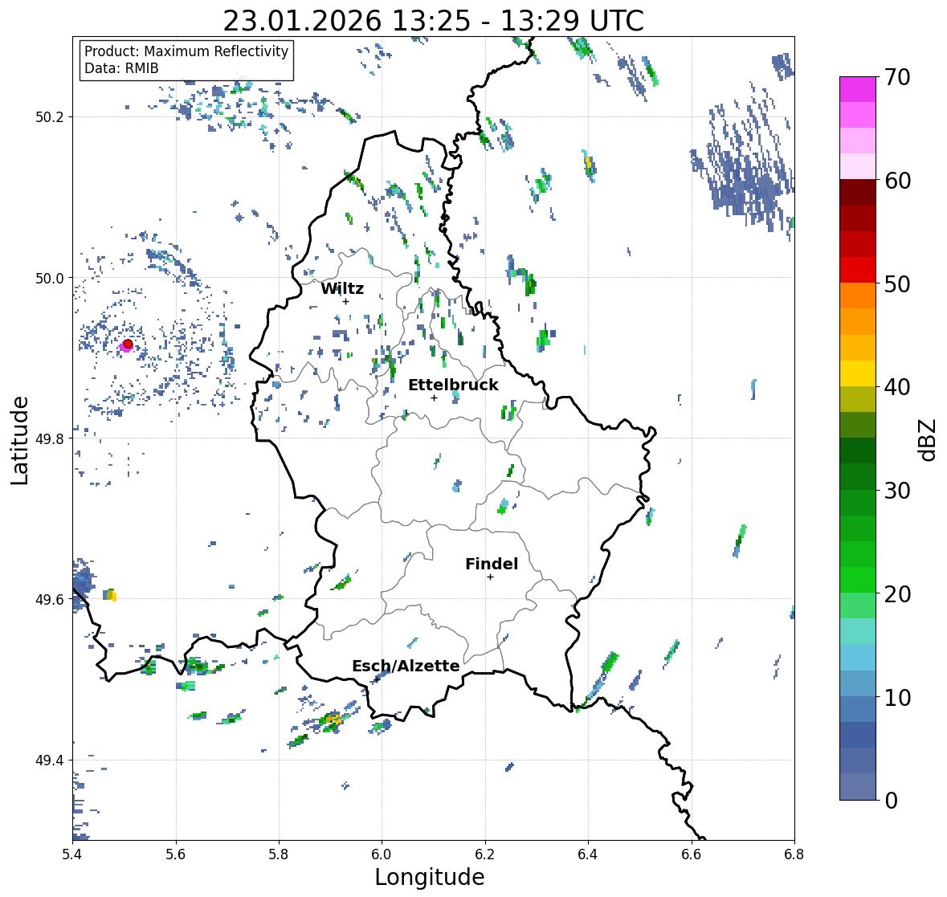Click the red dot radar marker

click(x=128, y=344)
